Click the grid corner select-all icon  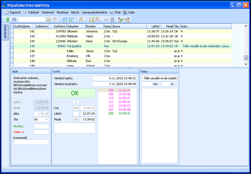coord(12,26)
